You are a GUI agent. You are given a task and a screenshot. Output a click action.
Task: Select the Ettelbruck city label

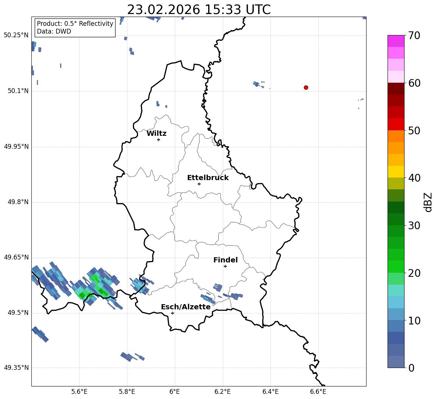(x=208, y=178)
